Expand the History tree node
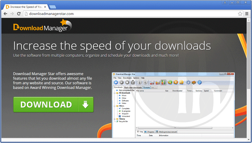Screen dimensions: 252x143 [x=115, y=119]
